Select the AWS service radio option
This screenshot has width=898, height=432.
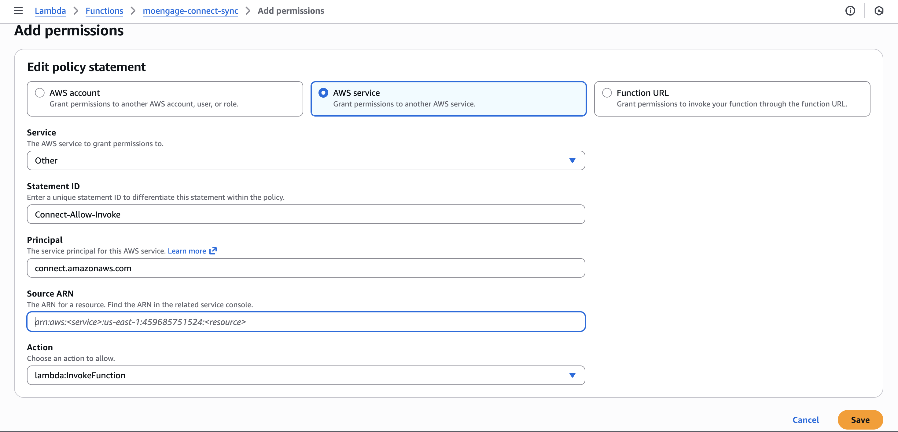coord(323,93)
